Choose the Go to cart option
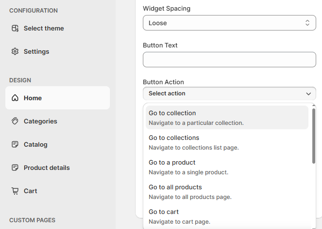Viewport: 322px width, 229px height. pos(227,216)
